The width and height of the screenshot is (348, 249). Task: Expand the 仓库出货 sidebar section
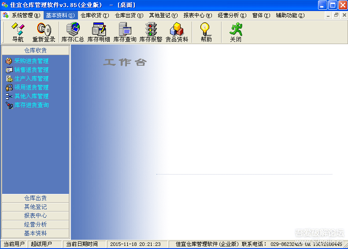coord(36,198)
